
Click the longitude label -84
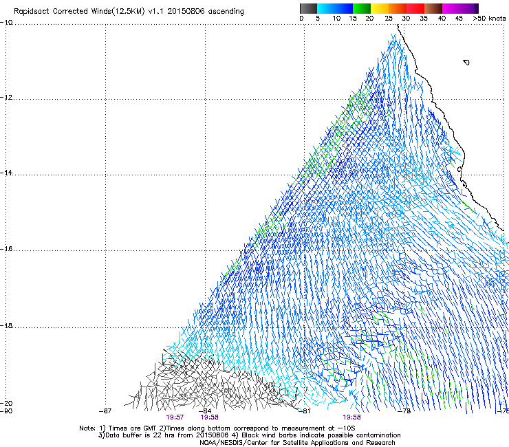(205, 411)
